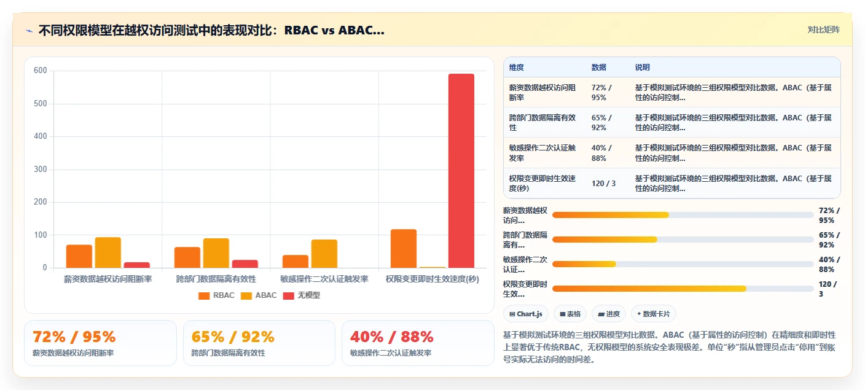Click the lightning icon before the title
The image size is (865, 390).
tap(29, 31)
